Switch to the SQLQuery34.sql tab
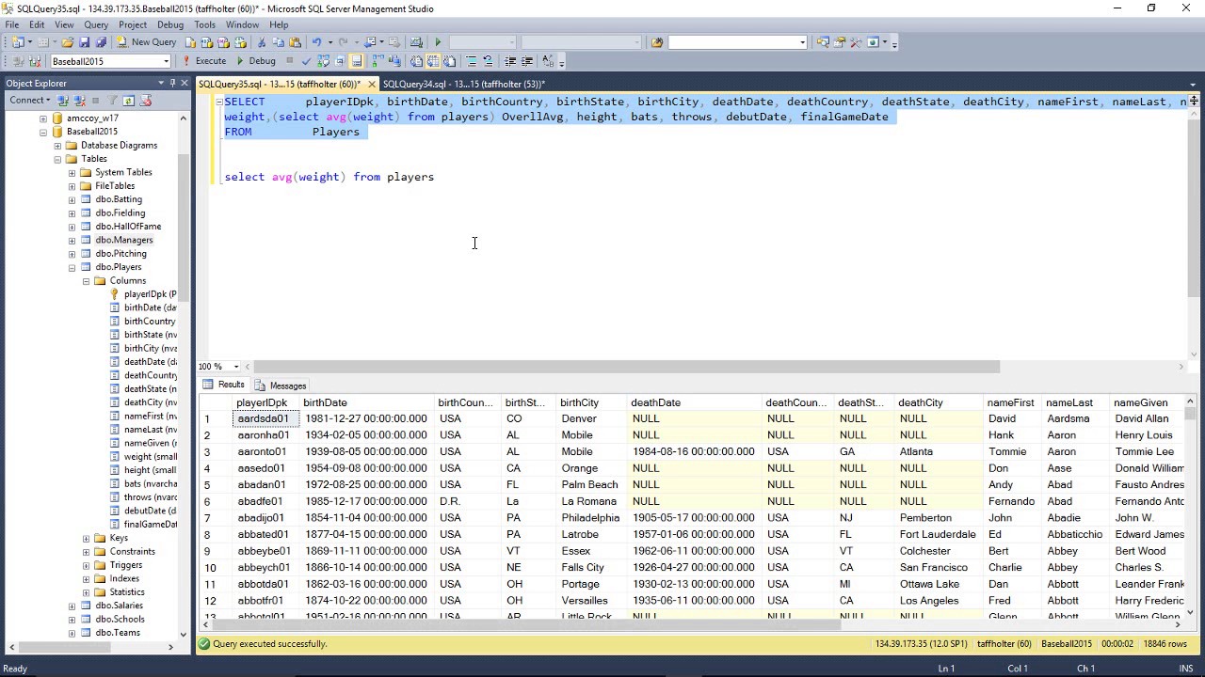The image size is (1205, 677). (x=464, y=84)
